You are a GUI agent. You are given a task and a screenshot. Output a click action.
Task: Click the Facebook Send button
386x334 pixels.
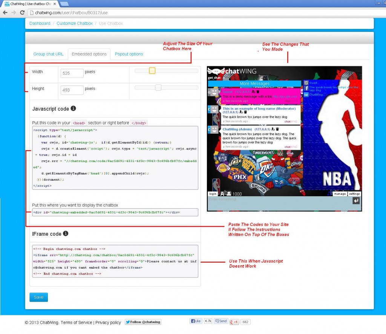click(221, 321)
